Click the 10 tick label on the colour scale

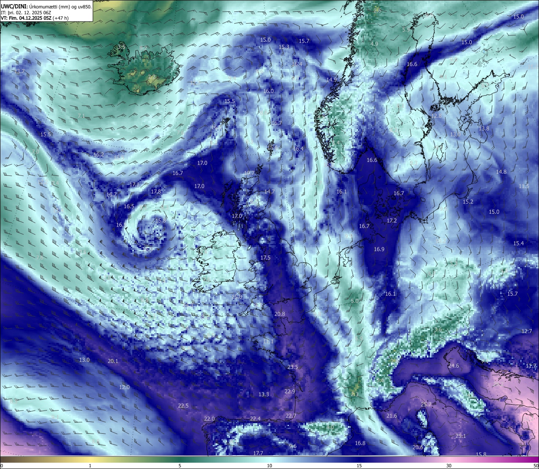(269, 466)
